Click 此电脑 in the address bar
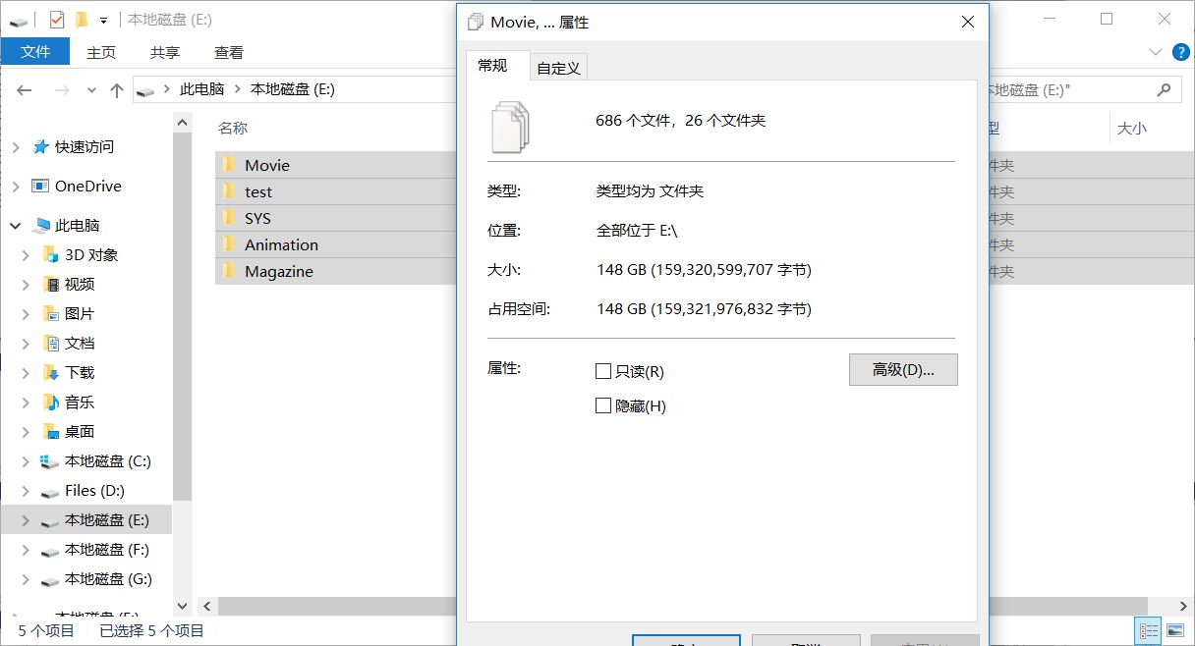The width and height of the screenshot is (1195, 646). [x=201, y=88]
